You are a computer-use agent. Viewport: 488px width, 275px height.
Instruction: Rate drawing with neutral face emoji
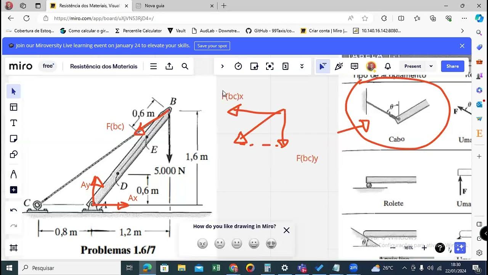pyautogui.click(x=237, y=244)
